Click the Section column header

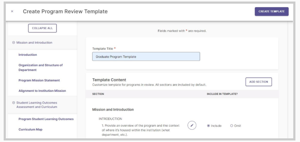click(x=98, y=94)
